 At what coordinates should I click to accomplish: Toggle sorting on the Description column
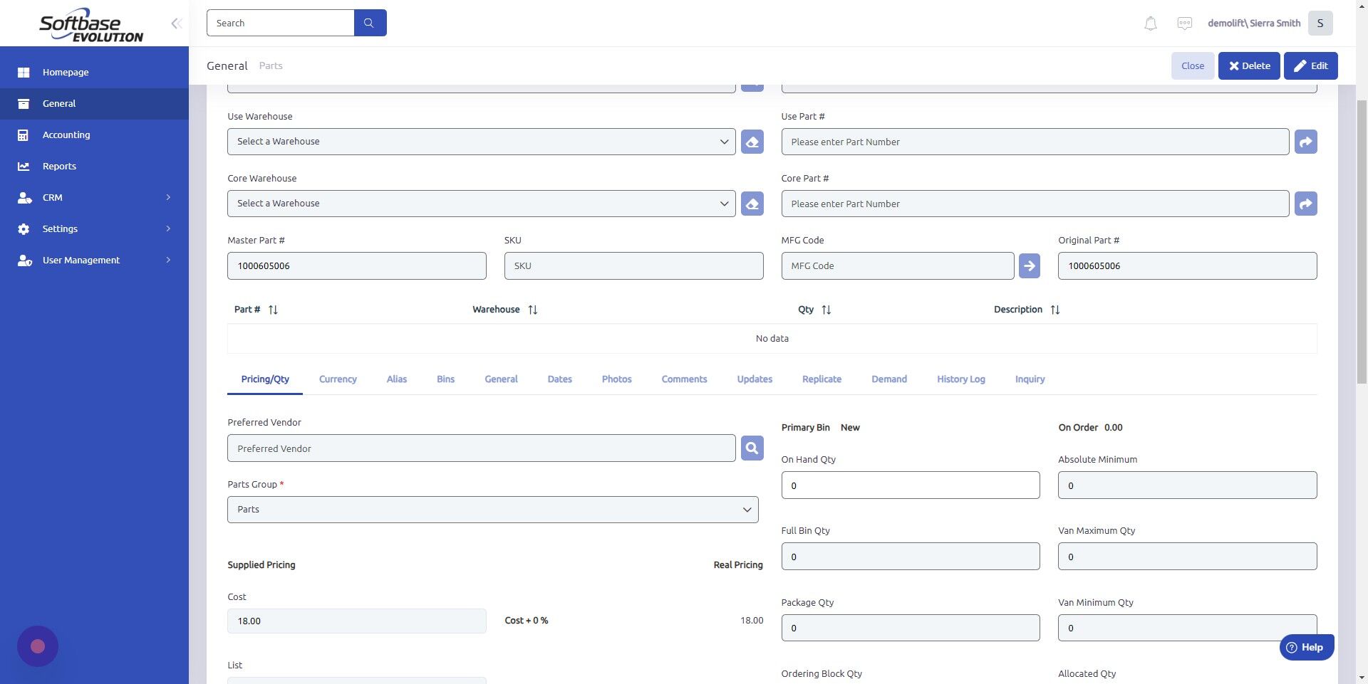(1055, 309)
